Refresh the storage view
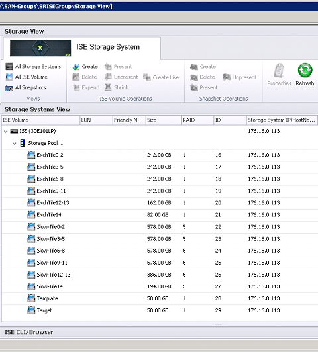 [x=305, y=74]
